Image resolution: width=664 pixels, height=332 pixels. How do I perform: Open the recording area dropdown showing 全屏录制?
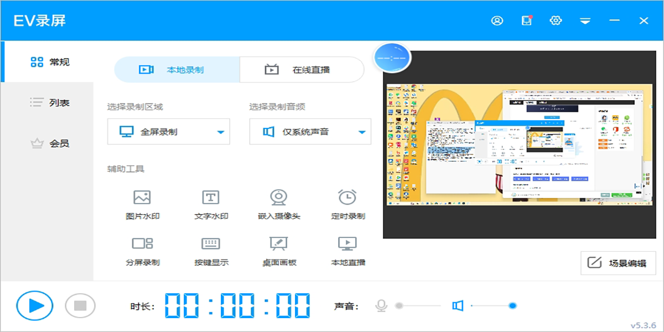coord(168,131)
